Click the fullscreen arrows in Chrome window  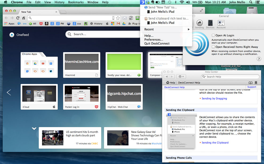click(x=201, y=11)
